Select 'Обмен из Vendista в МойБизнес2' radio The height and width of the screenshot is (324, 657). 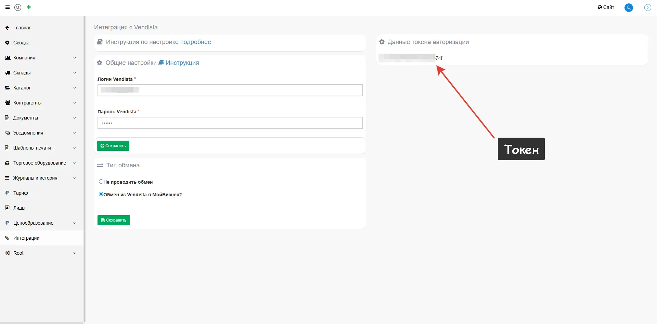tap(101, 194)
